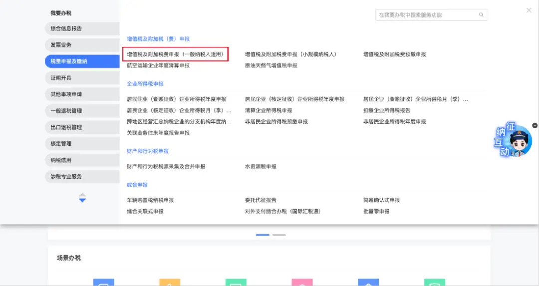
Task: Open 居民企业（查账征收）企业所得税年度申报
Action: pos(177,99)
